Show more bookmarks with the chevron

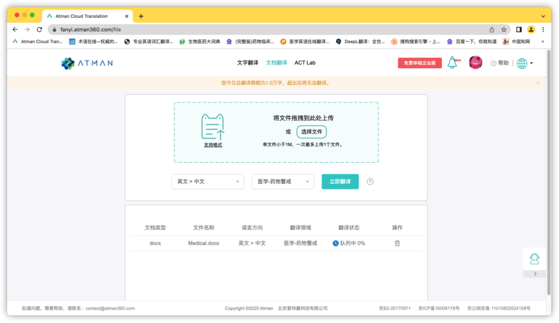(x=543, y=42)
